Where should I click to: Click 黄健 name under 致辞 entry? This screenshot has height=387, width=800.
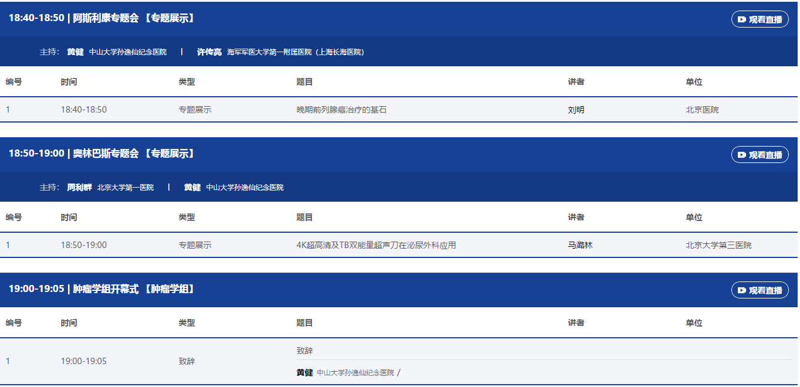pyautogui.click(x=304, y=373)
